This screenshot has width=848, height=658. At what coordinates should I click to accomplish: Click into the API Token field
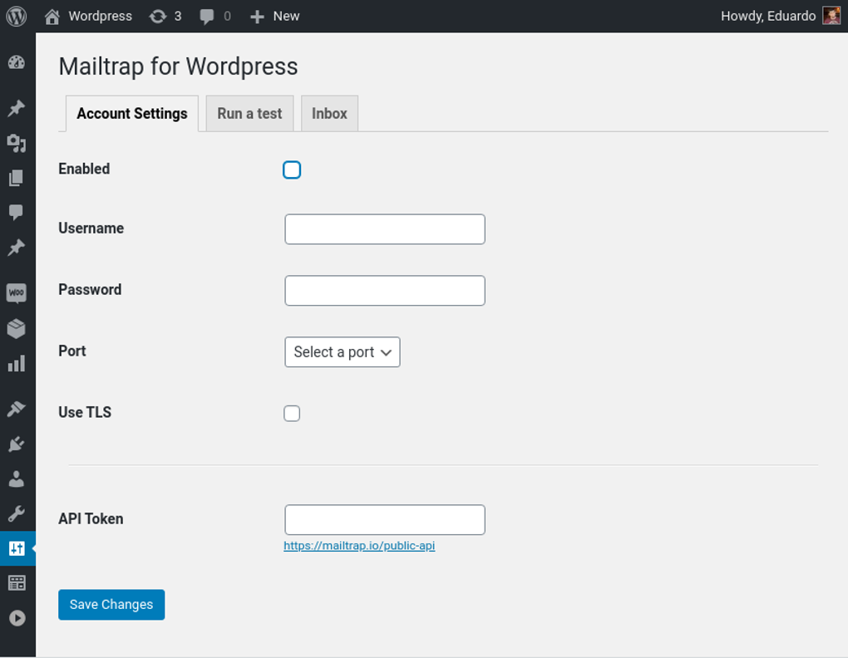click(x=385, y=520)
